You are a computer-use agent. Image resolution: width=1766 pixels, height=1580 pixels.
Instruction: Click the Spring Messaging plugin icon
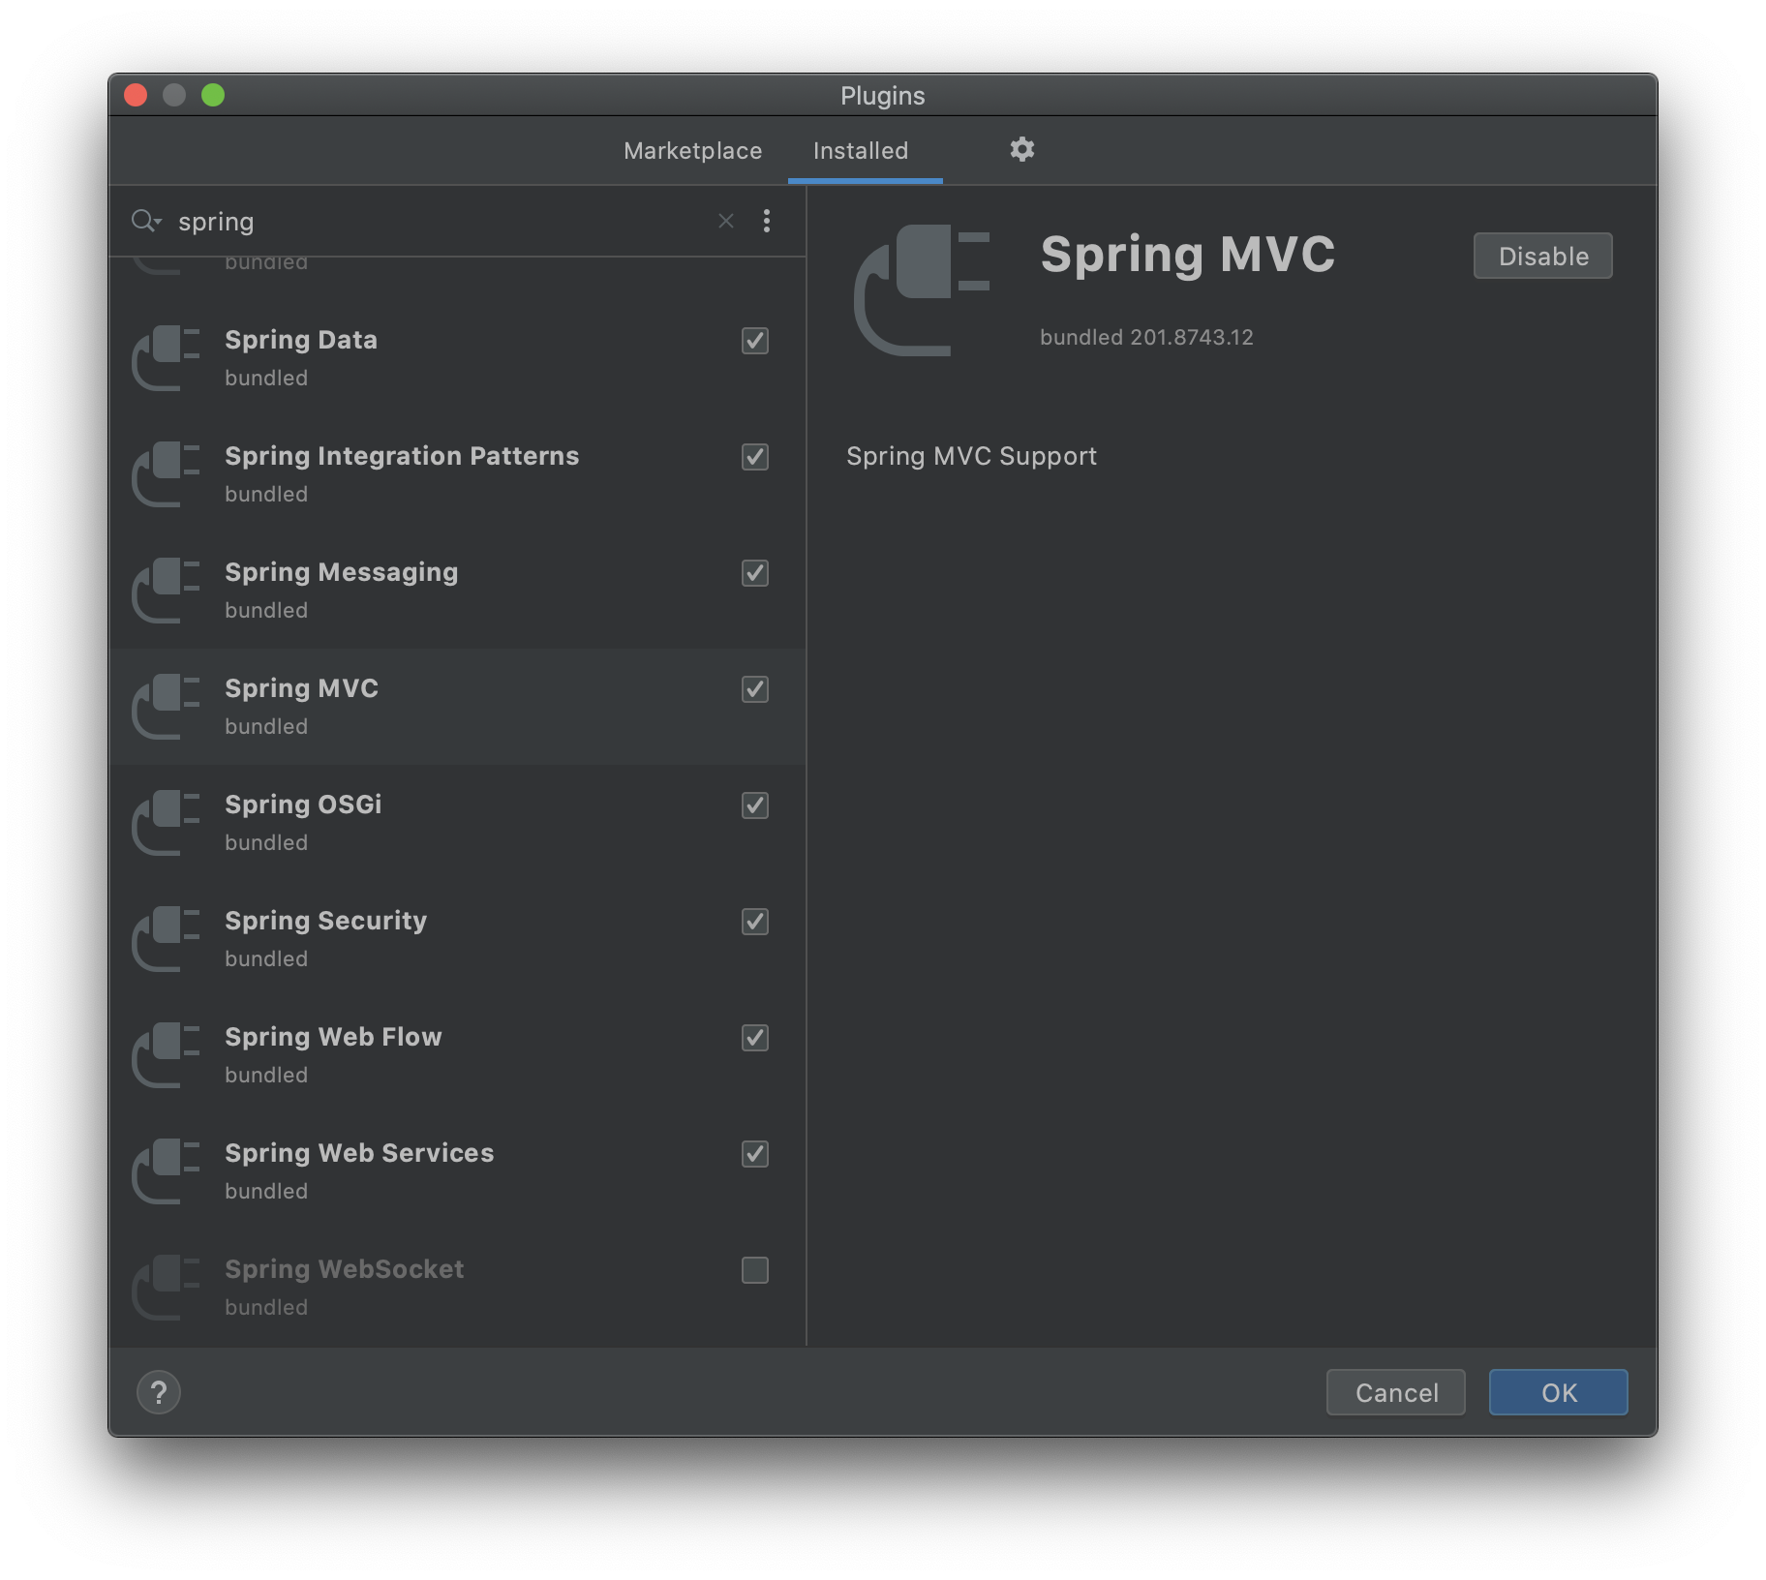click(x=166, y=591)
